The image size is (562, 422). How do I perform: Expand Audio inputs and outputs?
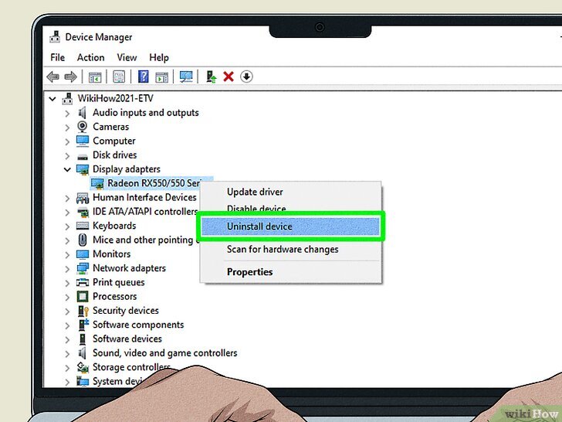coord(67,114)
